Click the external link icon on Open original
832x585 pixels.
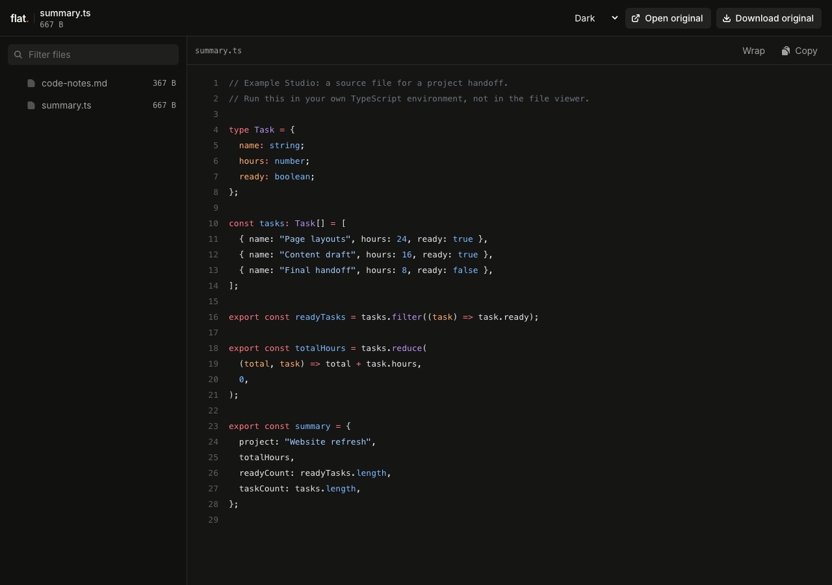(x=636, y=18)
